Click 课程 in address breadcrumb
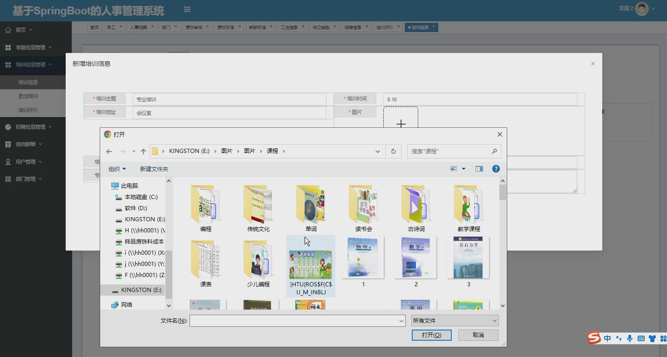 [x=272, y=151]
